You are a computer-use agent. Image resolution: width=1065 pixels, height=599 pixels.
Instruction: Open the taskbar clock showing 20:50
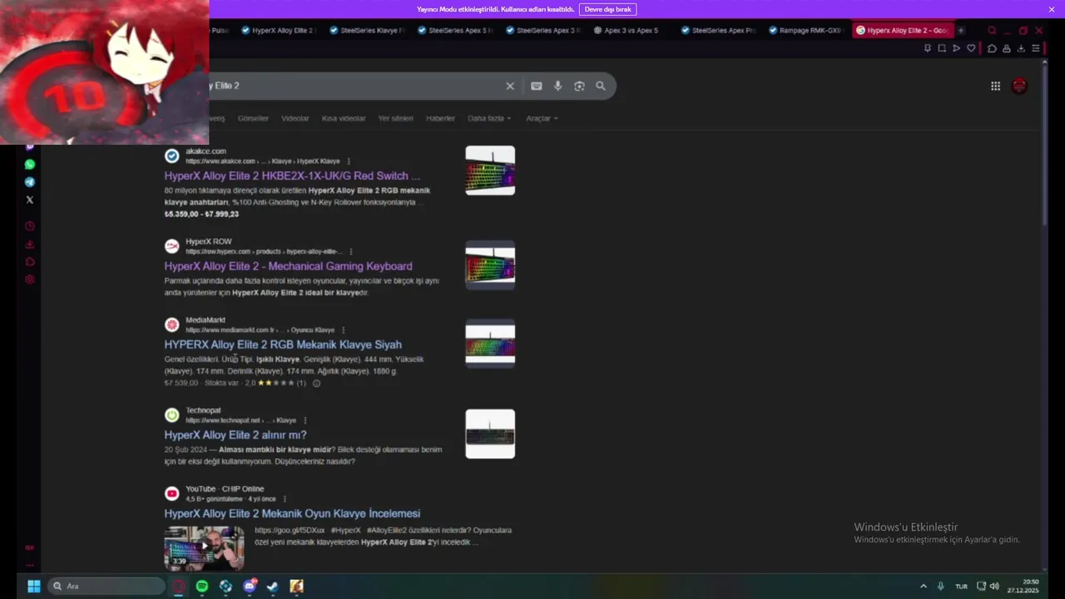click(x=1023, y=587)
